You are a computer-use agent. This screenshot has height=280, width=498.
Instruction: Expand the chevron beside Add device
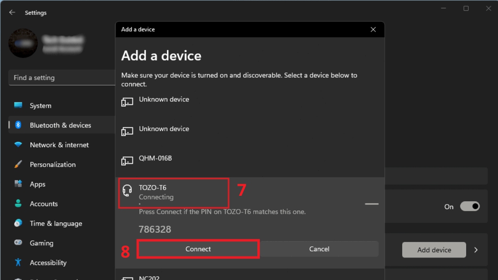(x=476, y=250)
